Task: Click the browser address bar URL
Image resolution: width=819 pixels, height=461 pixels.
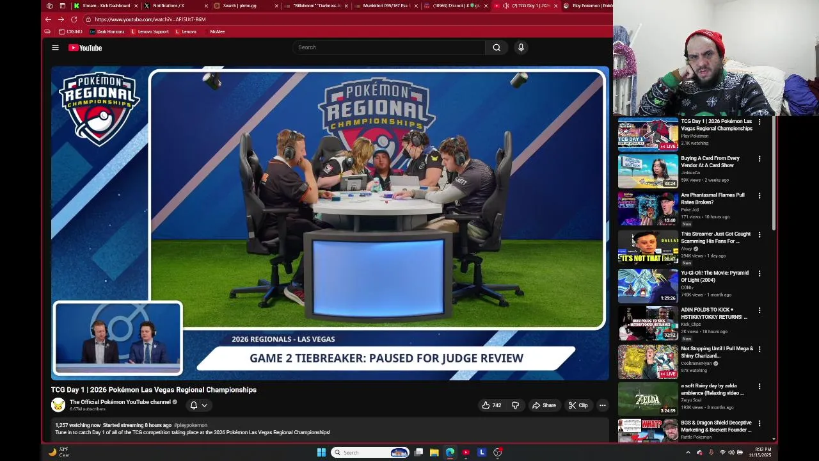Action: [x=150, y=19]
